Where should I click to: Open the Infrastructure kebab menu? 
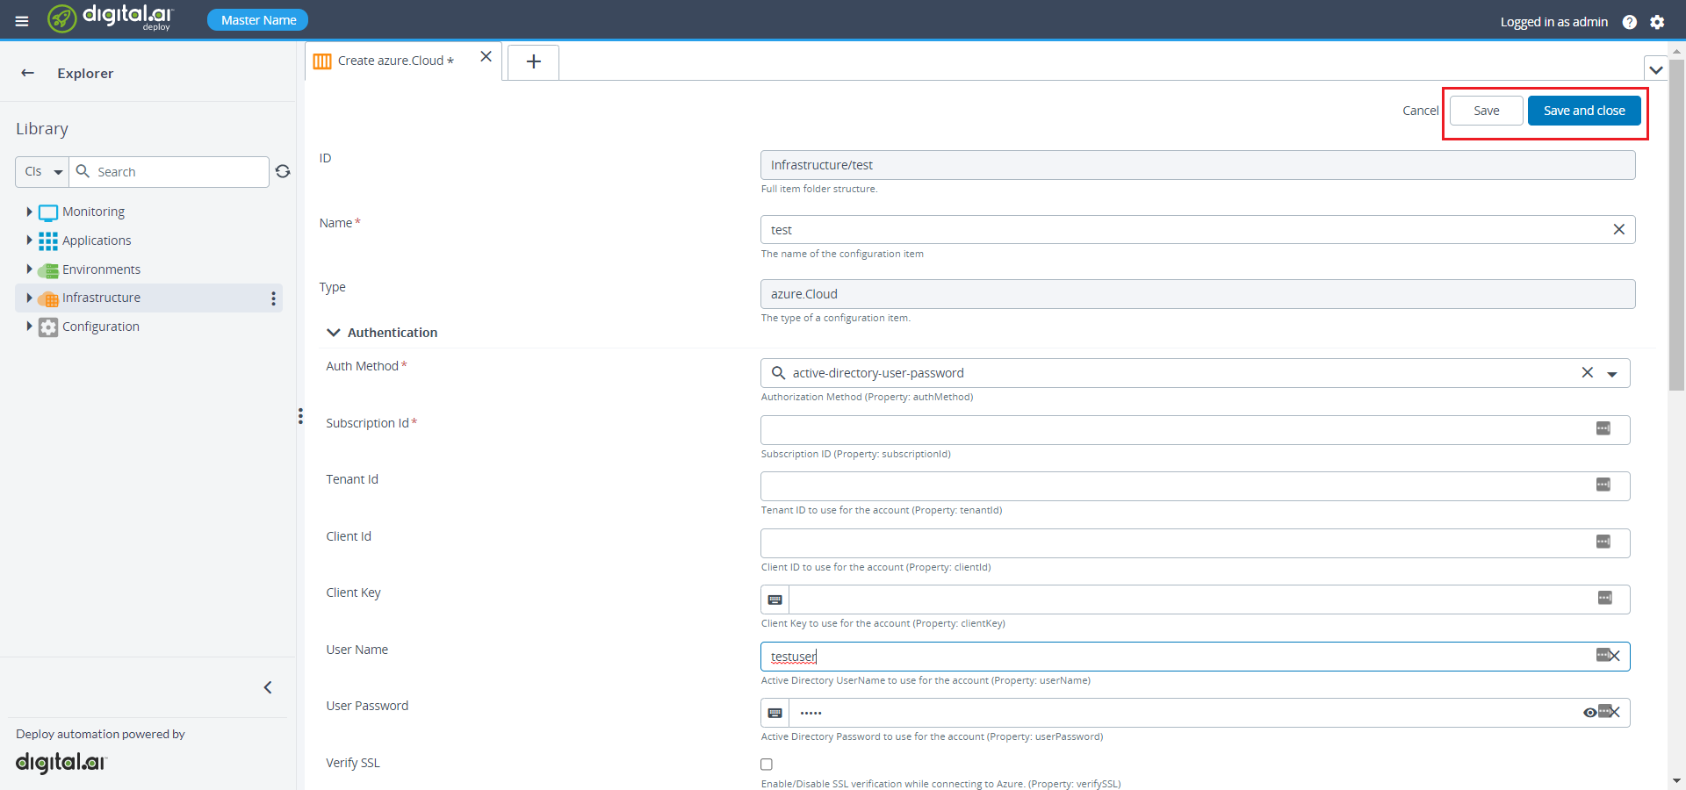[273, 299]
